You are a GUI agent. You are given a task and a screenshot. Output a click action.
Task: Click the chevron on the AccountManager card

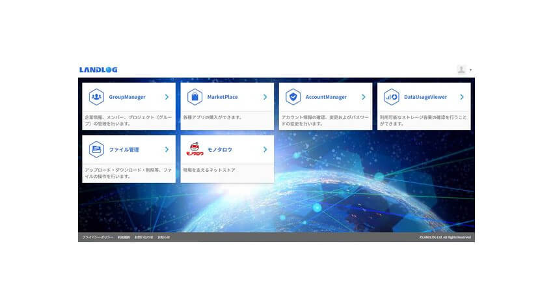click(364, 97)
